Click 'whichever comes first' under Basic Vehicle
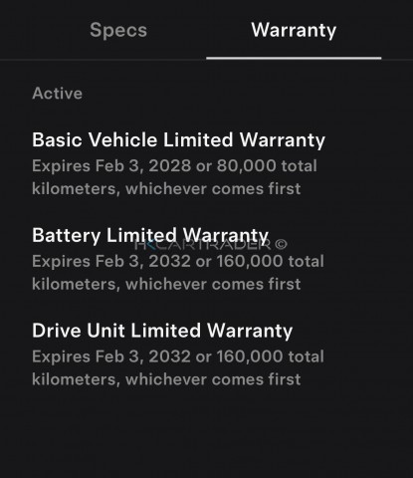Viewport: 413px width, 478px height. tap(213, 189)
